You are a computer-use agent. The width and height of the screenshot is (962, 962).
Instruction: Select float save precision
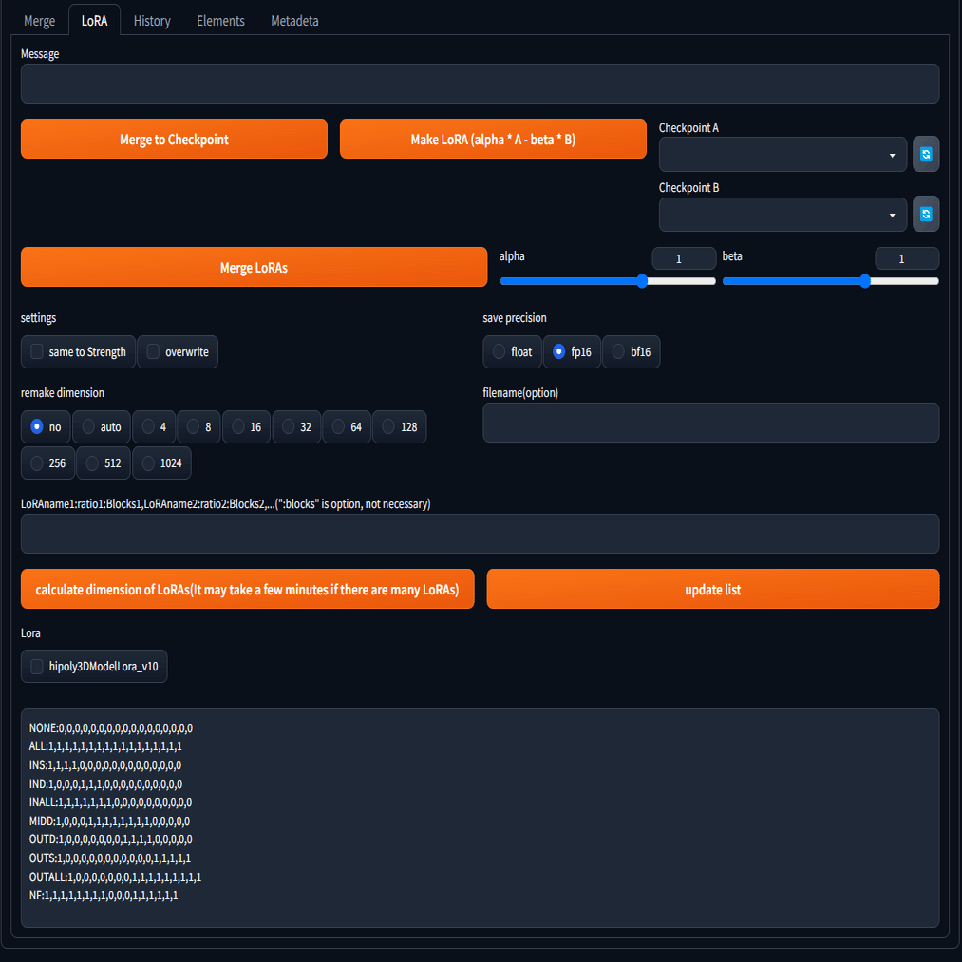pyautogui.click(x=512, y=351)
